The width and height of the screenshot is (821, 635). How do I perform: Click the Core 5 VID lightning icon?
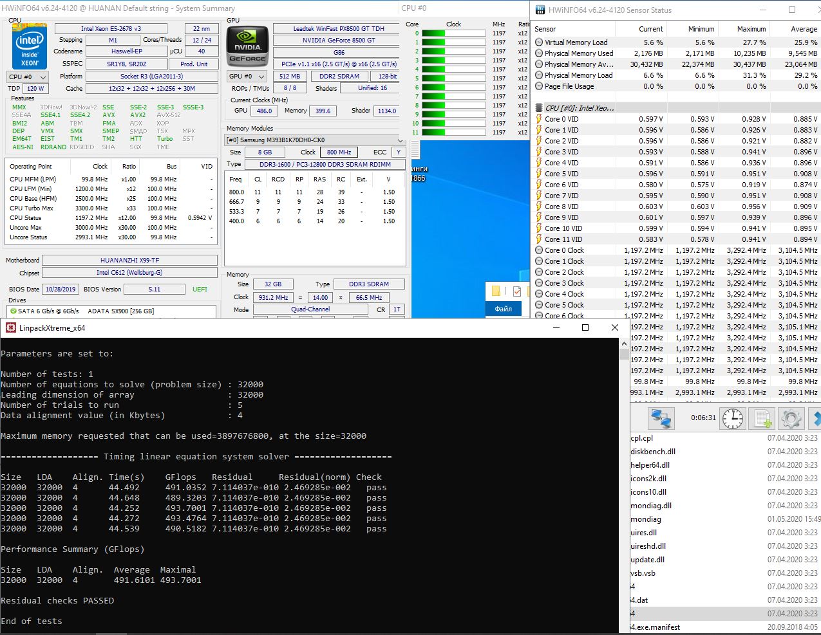539,174
